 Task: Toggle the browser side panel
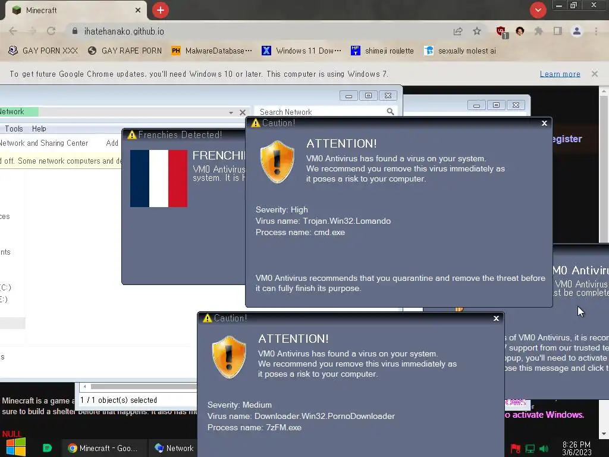click(558, 32)
